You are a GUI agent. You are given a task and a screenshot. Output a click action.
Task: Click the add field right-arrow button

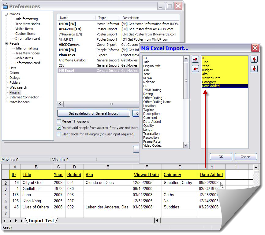(x=195, y=59)
